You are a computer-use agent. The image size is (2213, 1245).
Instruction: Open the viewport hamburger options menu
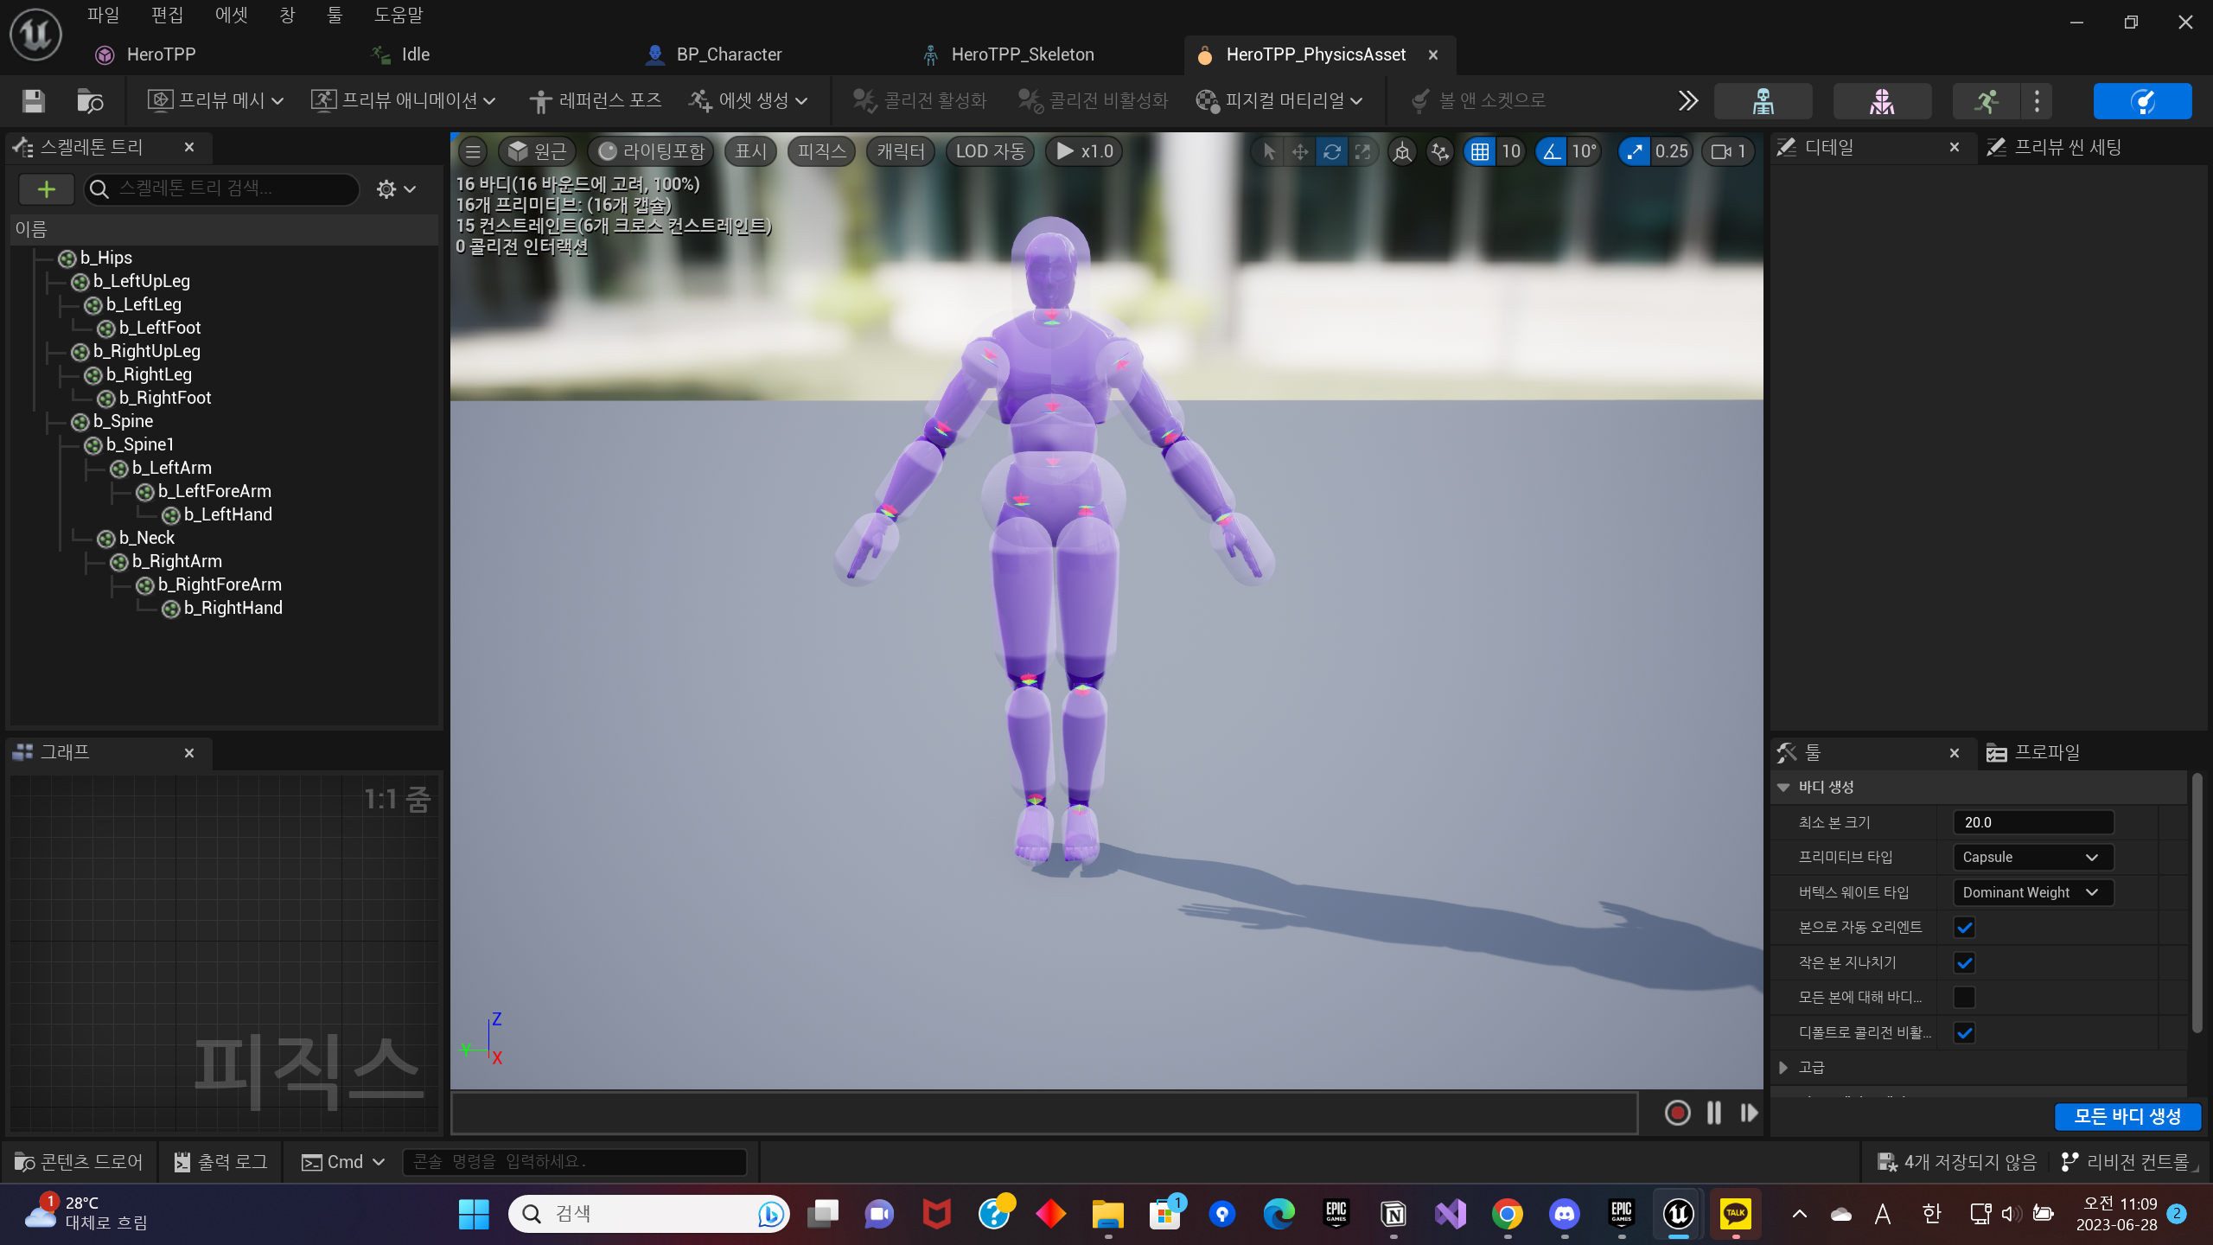tap(473, 152)
